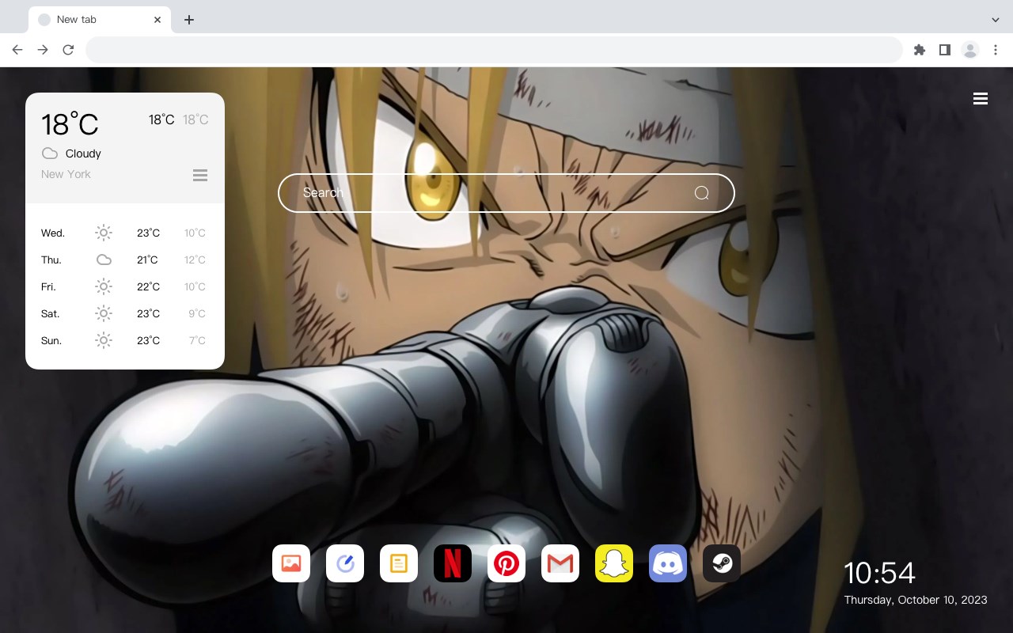Open the Snapchat shortcut
Image resolution: width=1013 pixels, height=633 pixels.
click(x=614, y=563)
